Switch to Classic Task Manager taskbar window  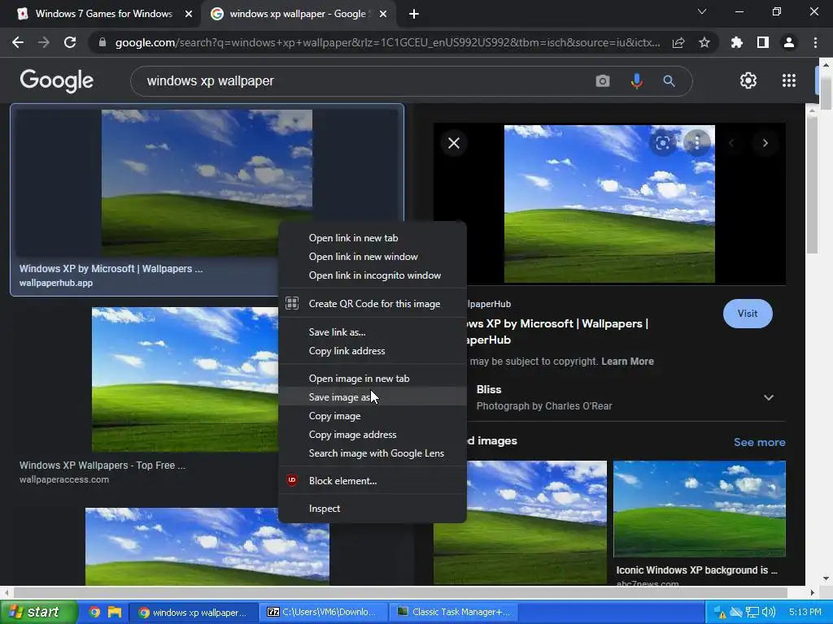click(x=453, y=612)
